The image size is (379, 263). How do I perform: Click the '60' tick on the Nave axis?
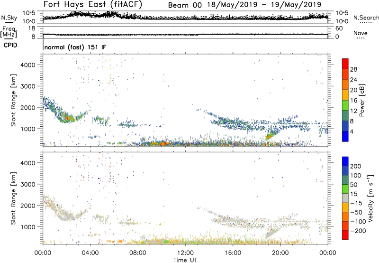tap(339, 28)
